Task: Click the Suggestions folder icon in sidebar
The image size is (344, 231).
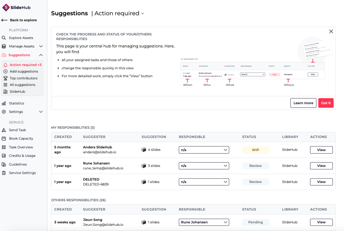Action: coord(4,55)
